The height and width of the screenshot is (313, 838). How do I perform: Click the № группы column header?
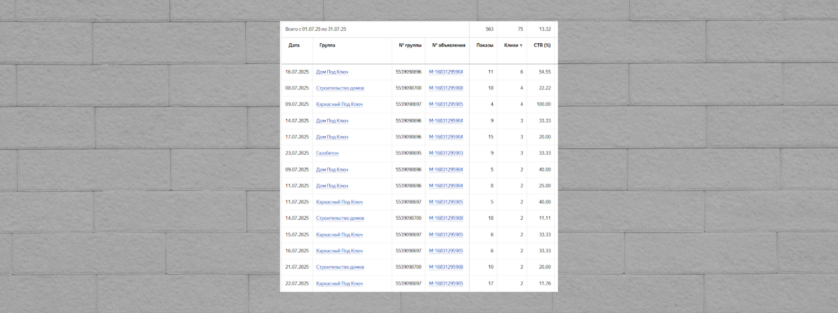410,45
